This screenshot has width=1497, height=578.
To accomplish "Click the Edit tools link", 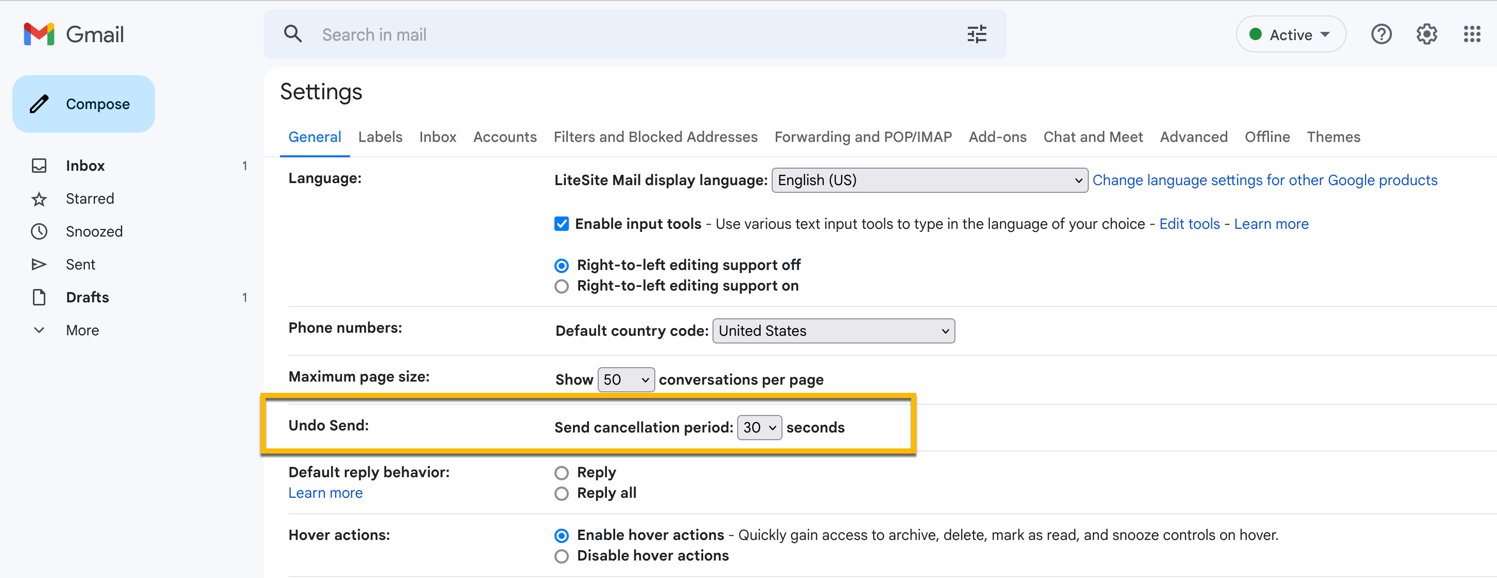I will tap(1189, 224).
